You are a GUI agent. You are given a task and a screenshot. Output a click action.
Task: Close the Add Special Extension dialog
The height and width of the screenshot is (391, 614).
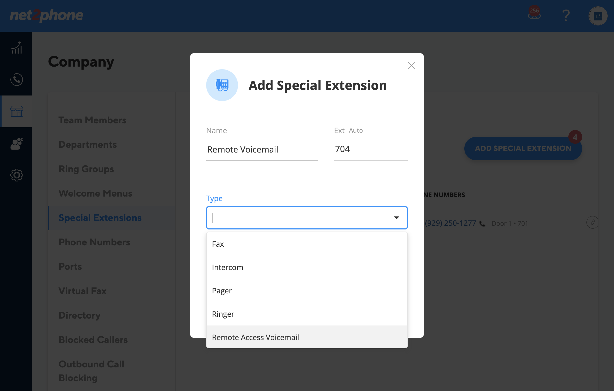click(411, 66)
